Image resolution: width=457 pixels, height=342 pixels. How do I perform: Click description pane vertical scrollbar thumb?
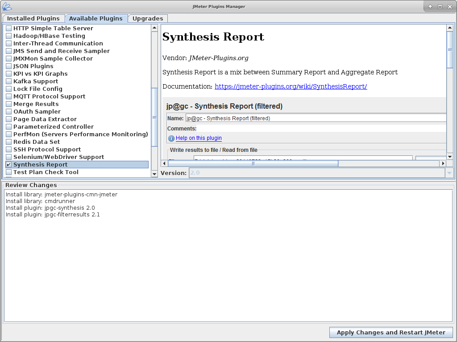(x=450, y=49)
